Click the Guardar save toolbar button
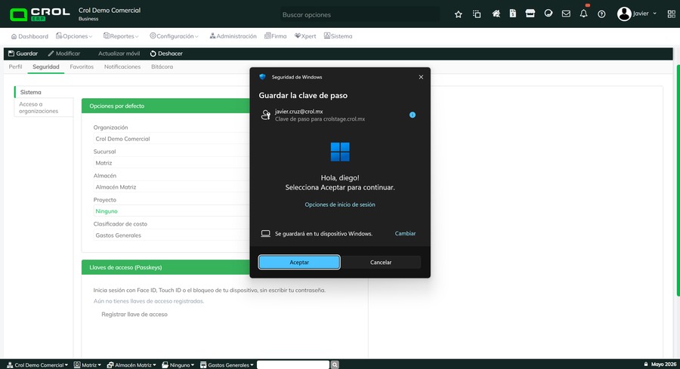Screen dimensions: 680x369 pyautogui.click(x=23, y=54)
